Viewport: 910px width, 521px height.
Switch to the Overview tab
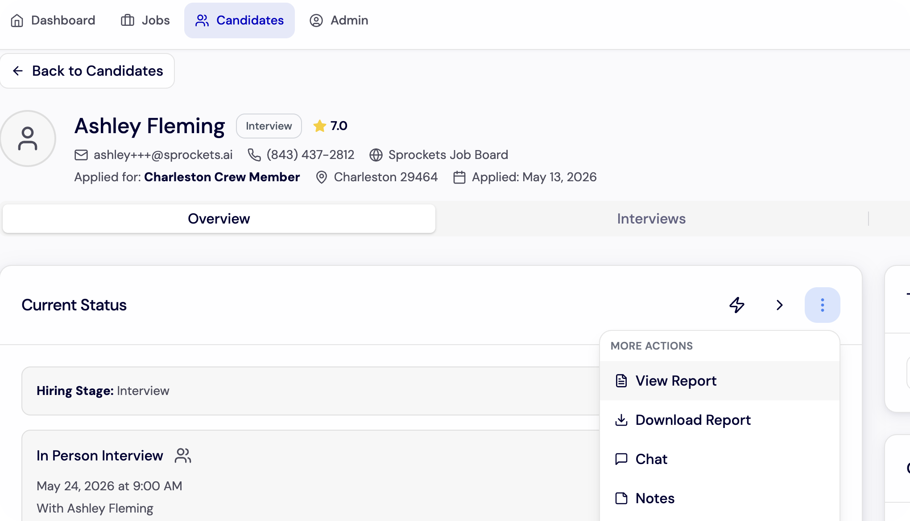click(x=219, y=219)
